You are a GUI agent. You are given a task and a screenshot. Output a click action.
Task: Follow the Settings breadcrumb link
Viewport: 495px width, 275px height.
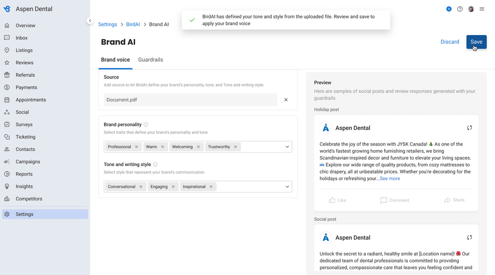[x=107, y=24]
